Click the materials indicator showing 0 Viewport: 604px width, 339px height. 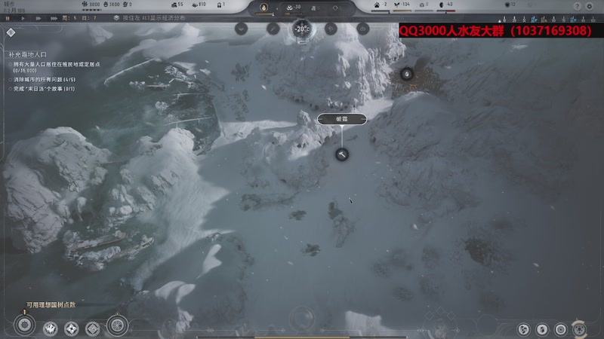(x=424, y=5)
